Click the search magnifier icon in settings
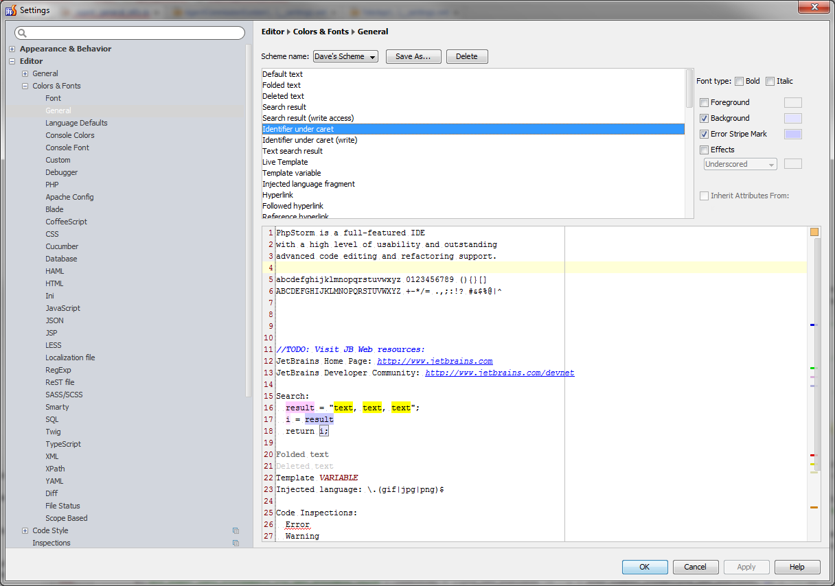Image resolution: width=835 pixels, height=586 pixels. tap(22, 33)
